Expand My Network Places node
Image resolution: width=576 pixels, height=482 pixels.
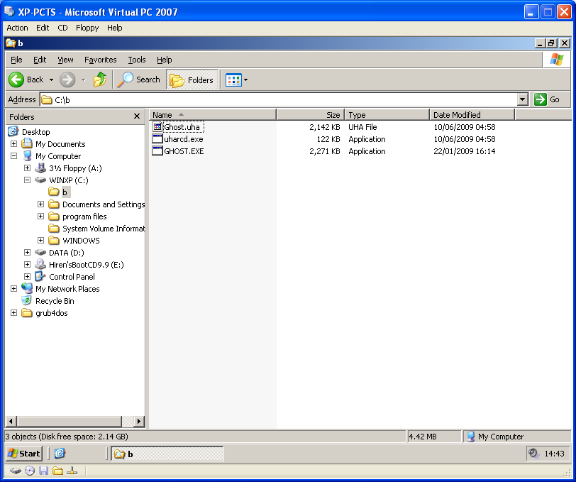coord(14,289)
